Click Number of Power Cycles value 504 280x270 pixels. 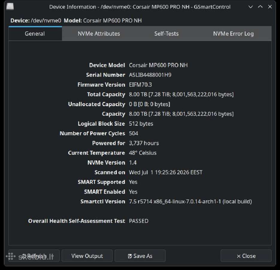tap(133, 133)
